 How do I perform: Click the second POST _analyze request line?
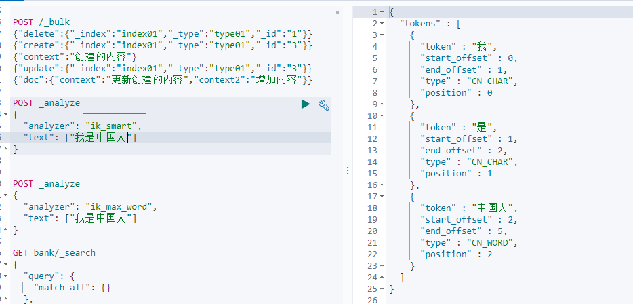click(x=47, y=183)
